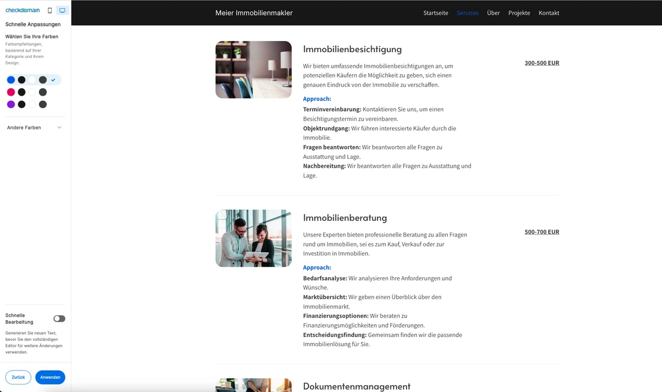Navigate to Projekte
662x392 pixels.
(x=519, y=13)
